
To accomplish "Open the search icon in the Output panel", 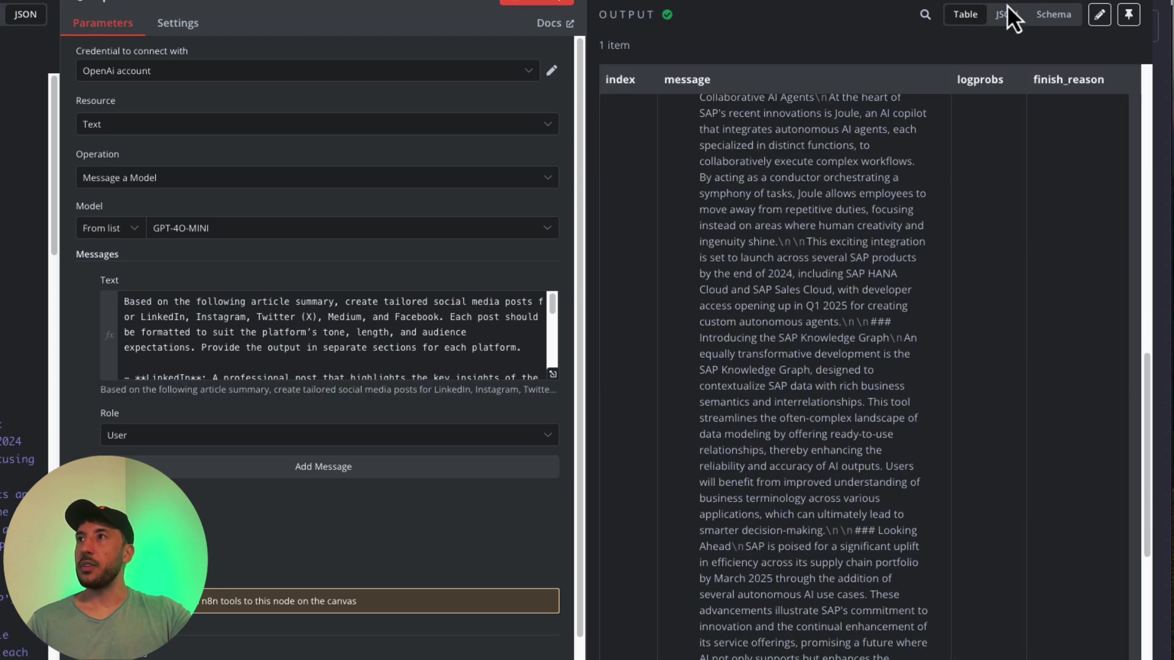I will (925, 15).
